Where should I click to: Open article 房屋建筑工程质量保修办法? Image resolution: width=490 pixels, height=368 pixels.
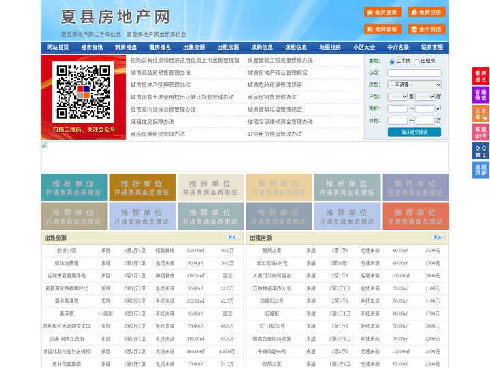280,61
